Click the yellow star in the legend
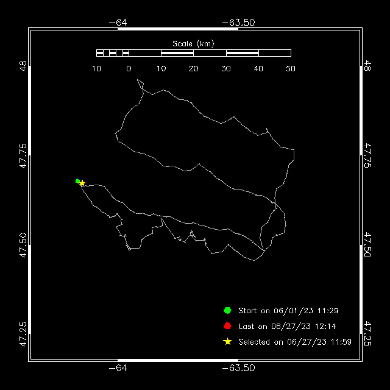Screen dimensions: 390x390 point(227,342)
